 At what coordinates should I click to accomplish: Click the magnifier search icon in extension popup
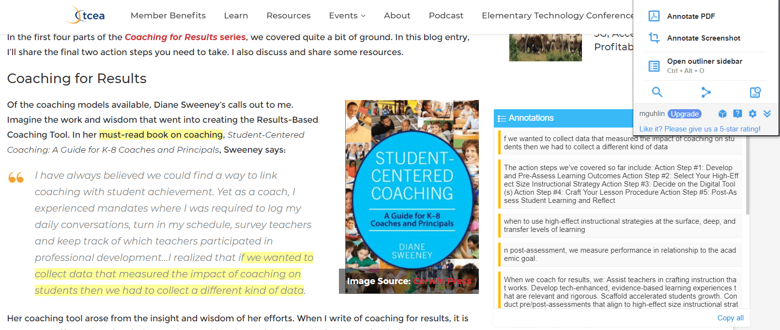(657, 92)
